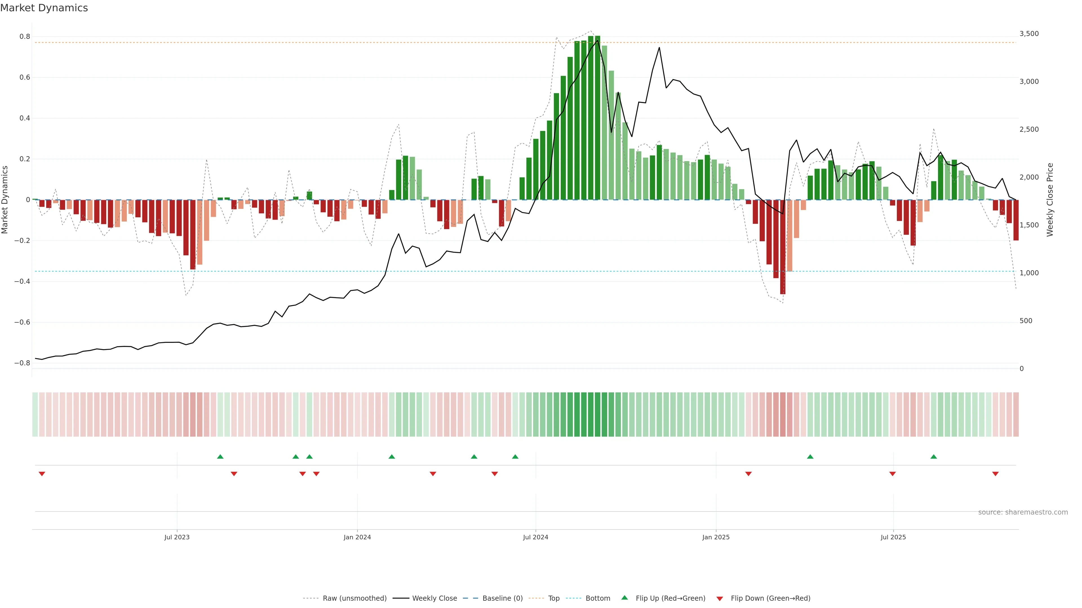Click the Jan 2025 x-axis label

[x=716, y=537]
